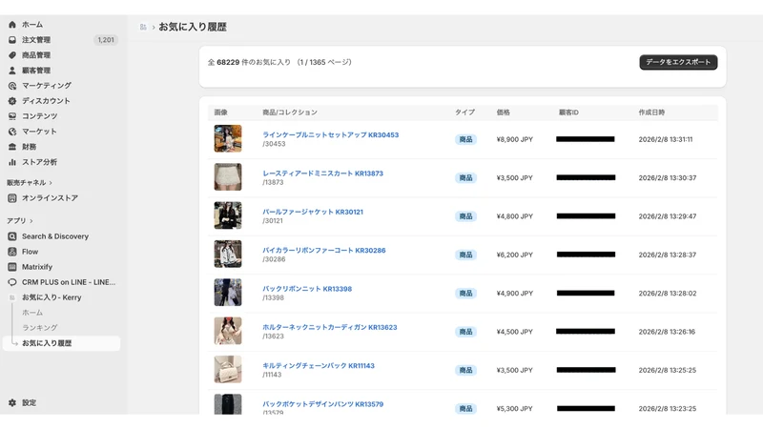The image size is (763, 429).
Task: Click the レースティアードミニスカート product thumbnail
Action: (x=228, y=177)
